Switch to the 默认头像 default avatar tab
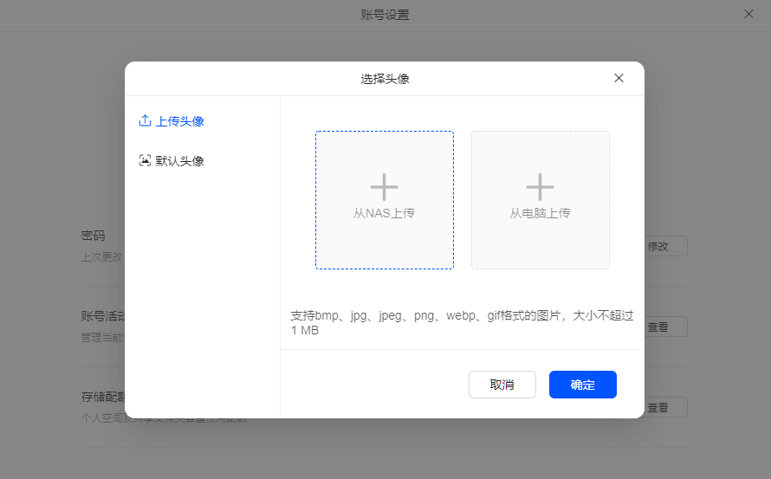 [x=172, y=161]
